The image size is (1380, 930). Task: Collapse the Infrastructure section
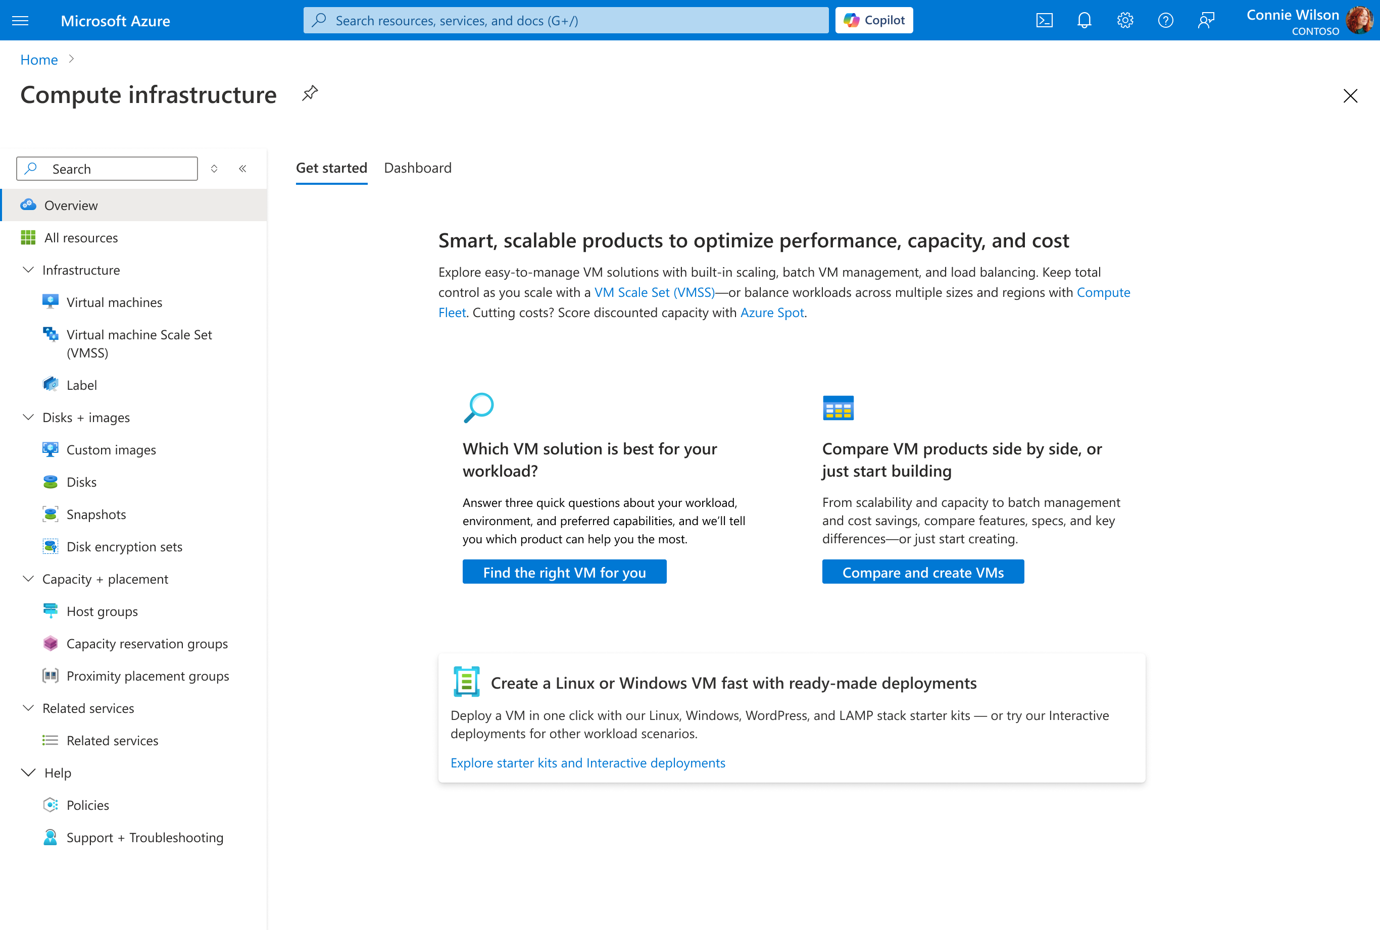28,270
